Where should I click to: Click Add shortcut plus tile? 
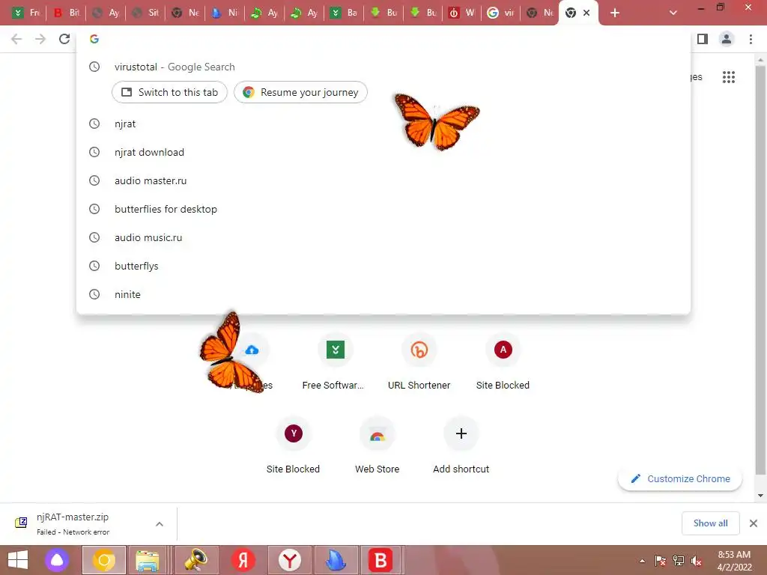click(x=461, y=445)
